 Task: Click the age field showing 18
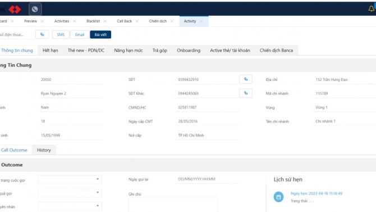pos(70,121)
